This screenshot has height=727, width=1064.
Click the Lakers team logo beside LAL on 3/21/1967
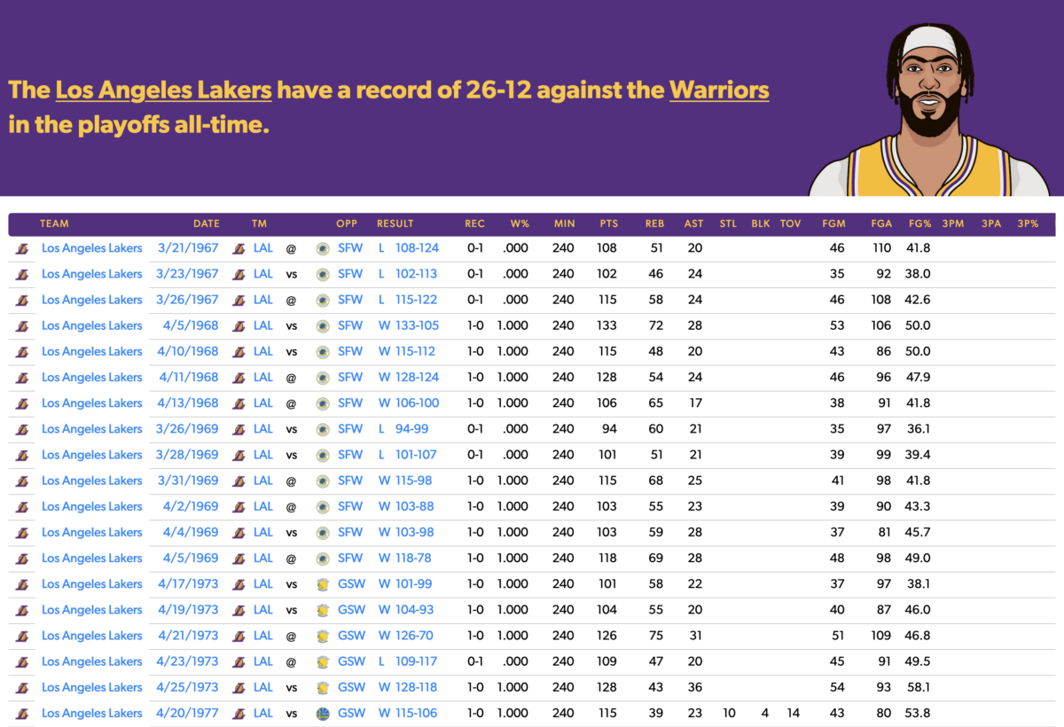click(x=239, y=249)
